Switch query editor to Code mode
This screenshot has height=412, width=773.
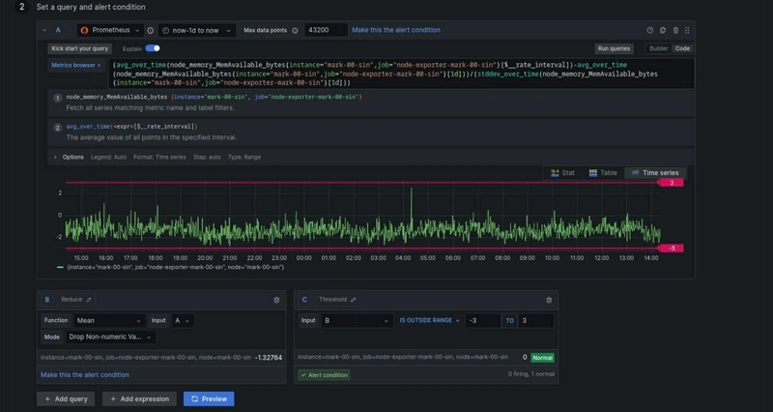coord(682,47)
